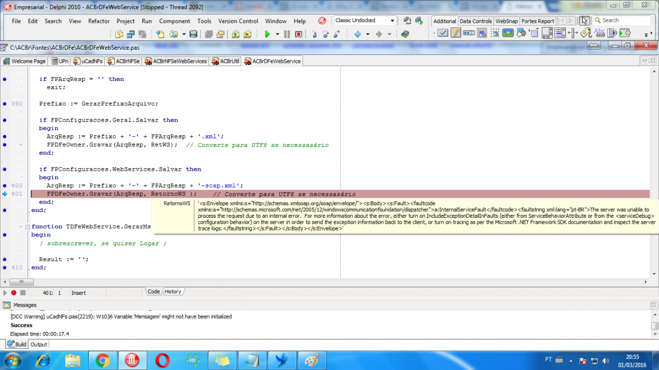Select the checkmark component in palette

click(443, 33)
